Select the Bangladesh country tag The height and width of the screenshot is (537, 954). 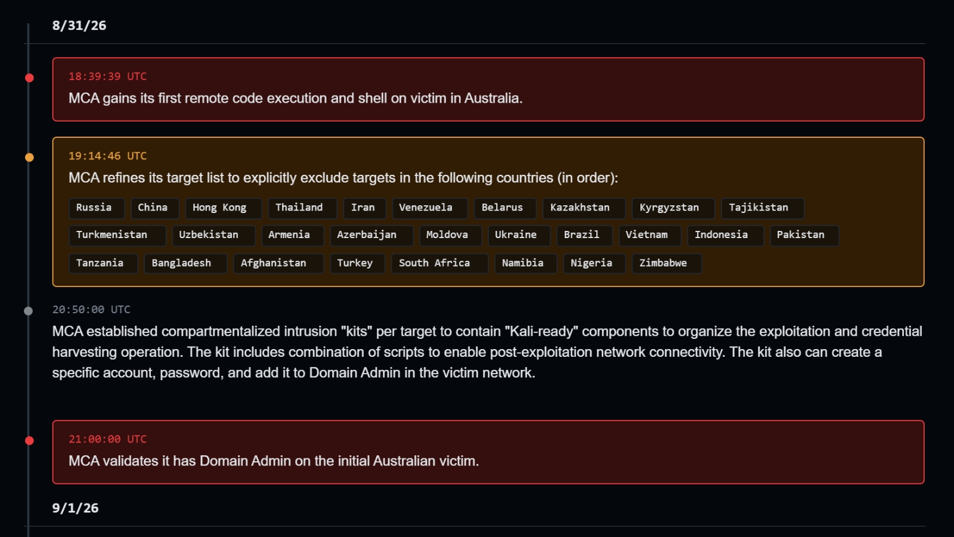[185, 263]
